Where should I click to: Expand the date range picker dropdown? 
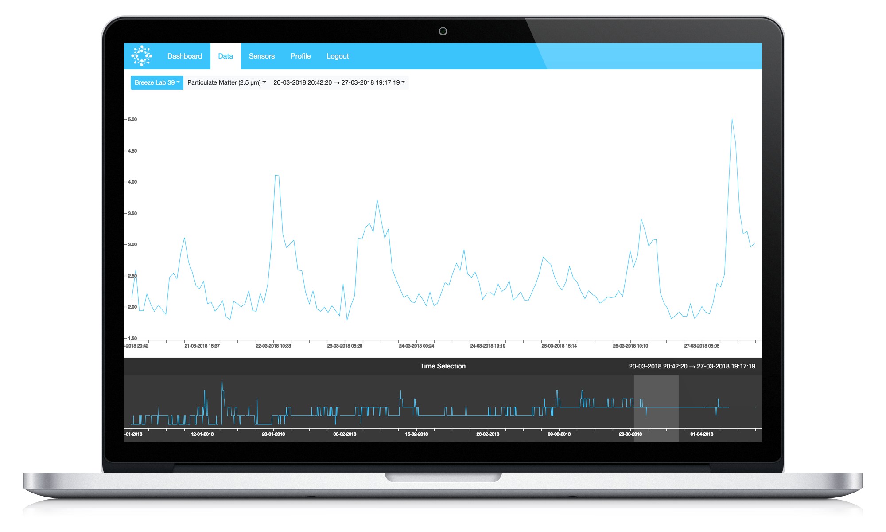(339, 82)
